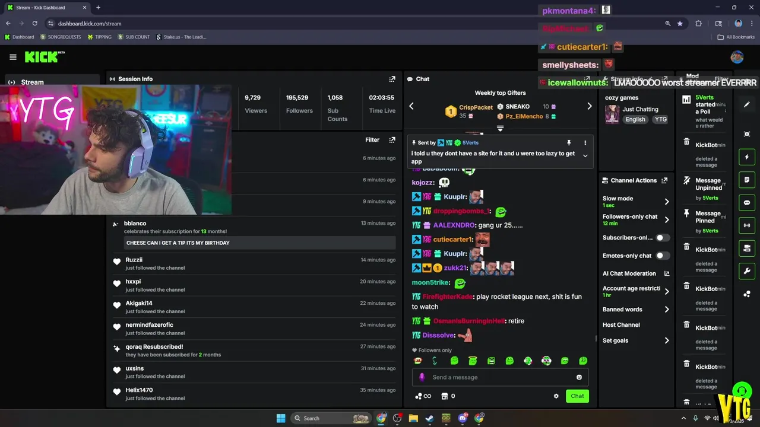Click the Windows Start button
Screen dimensions: 760x427
281,418
